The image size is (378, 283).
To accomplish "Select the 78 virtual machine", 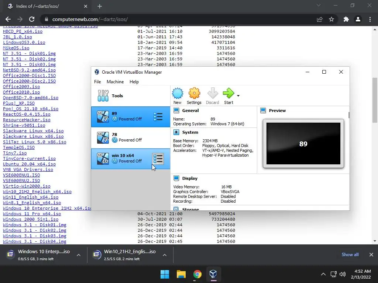I will click(x=131, y=138).
